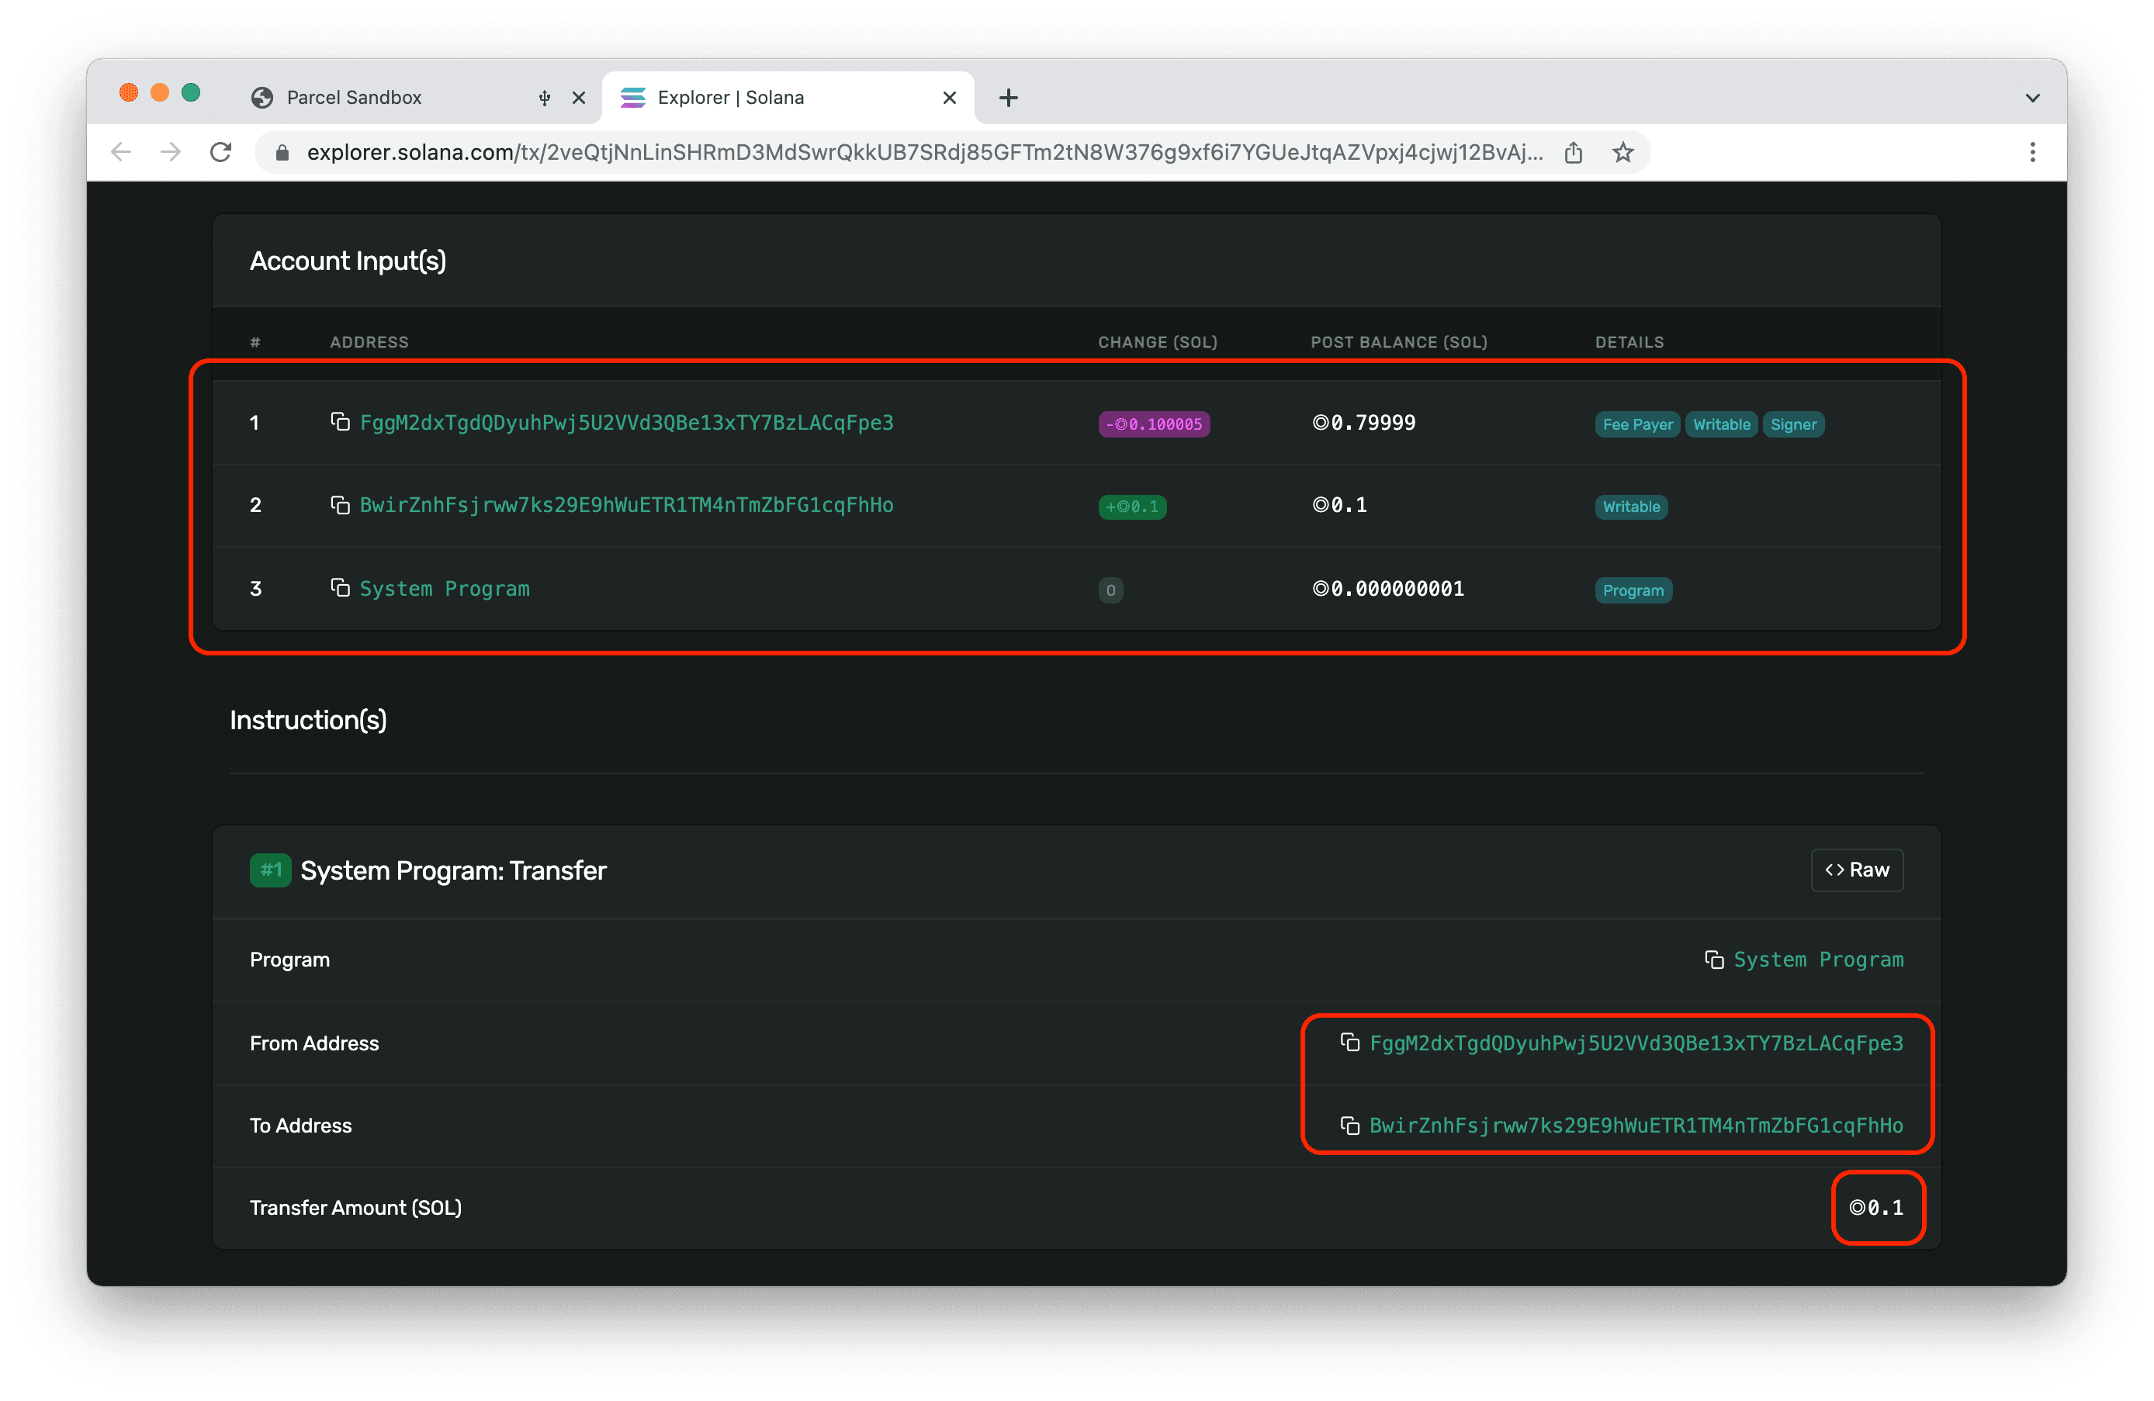The image size is (2154, 1401).
Task: Open the BwirZnh To Address link
Action: click(1636, 1126)
